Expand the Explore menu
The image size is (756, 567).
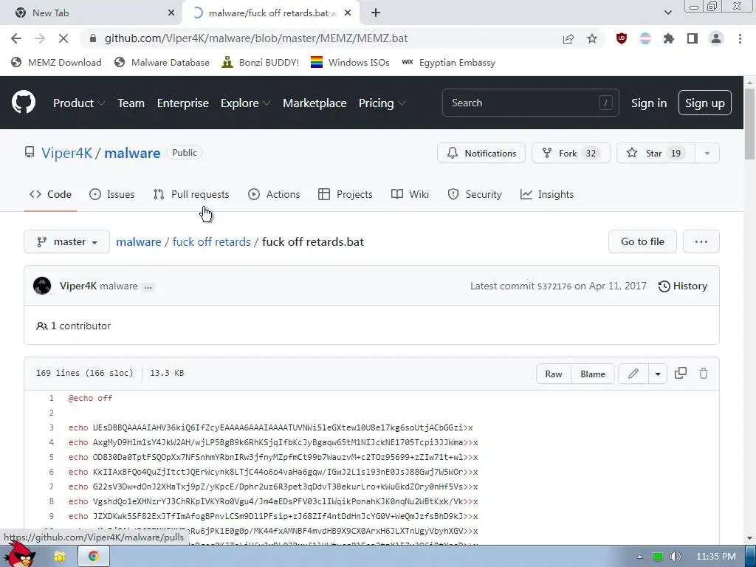pyautogui.click(x=245, y=103)
